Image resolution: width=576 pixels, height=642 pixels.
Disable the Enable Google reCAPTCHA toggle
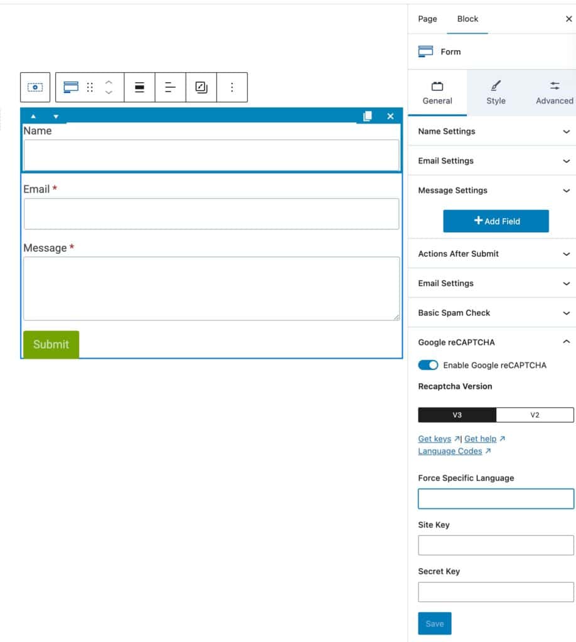[x=428, y=365]
